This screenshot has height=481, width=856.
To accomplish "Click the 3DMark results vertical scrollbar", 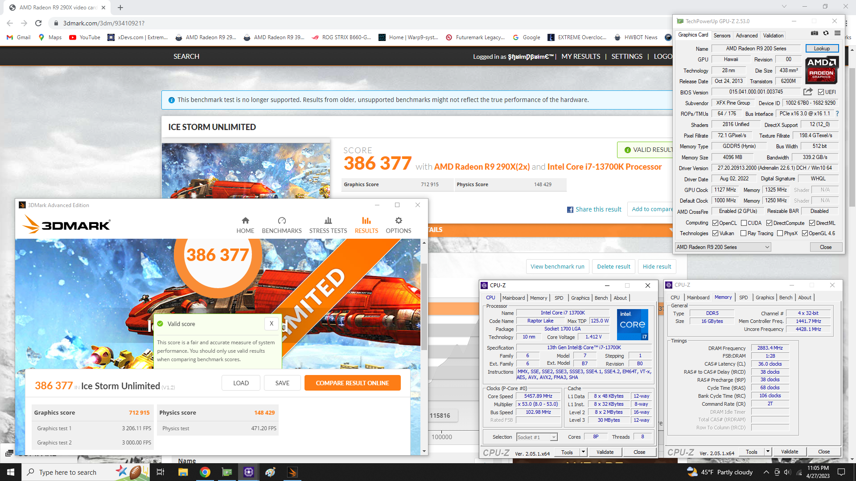I will [x=424, y=306].
